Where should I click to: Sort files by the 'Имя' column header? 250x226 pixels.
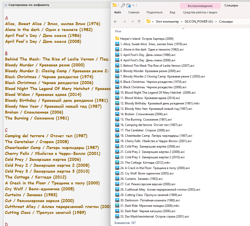pos(118,31)
